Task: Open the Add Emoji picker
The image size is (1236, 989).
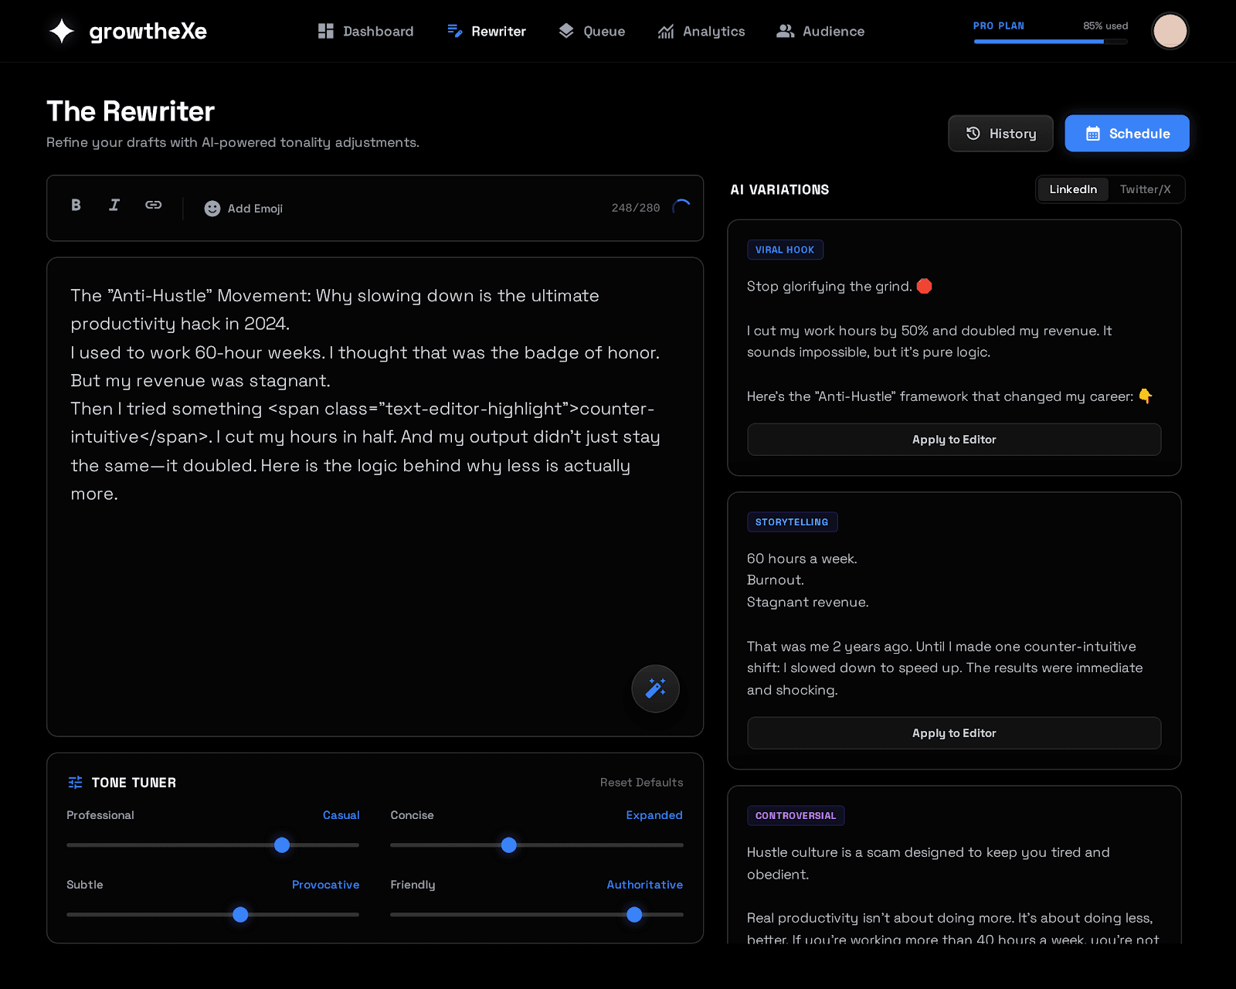Action: pos(243,208)
